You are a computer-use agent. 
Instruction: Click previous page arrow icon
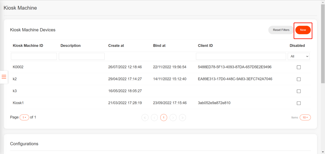(x=154, y=117)
